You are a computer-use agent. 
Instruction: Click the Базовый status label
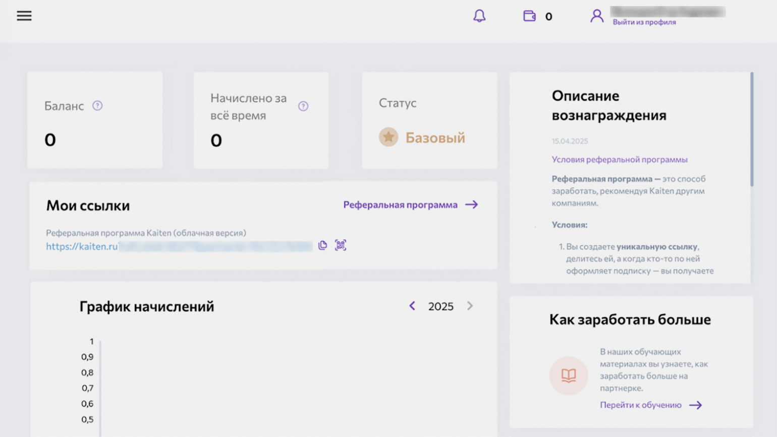click(435, 138)
